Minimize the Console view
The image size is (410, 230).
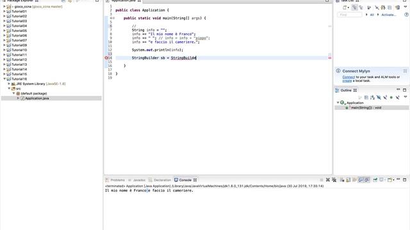pos(398,180)
